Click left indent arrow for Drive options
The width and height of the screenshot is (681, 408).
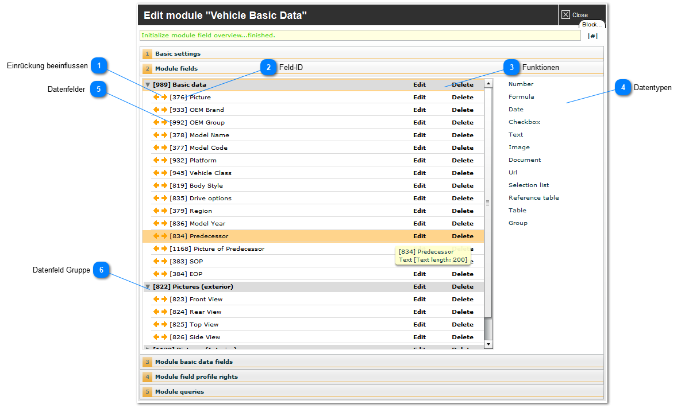(x=156, y=198)
